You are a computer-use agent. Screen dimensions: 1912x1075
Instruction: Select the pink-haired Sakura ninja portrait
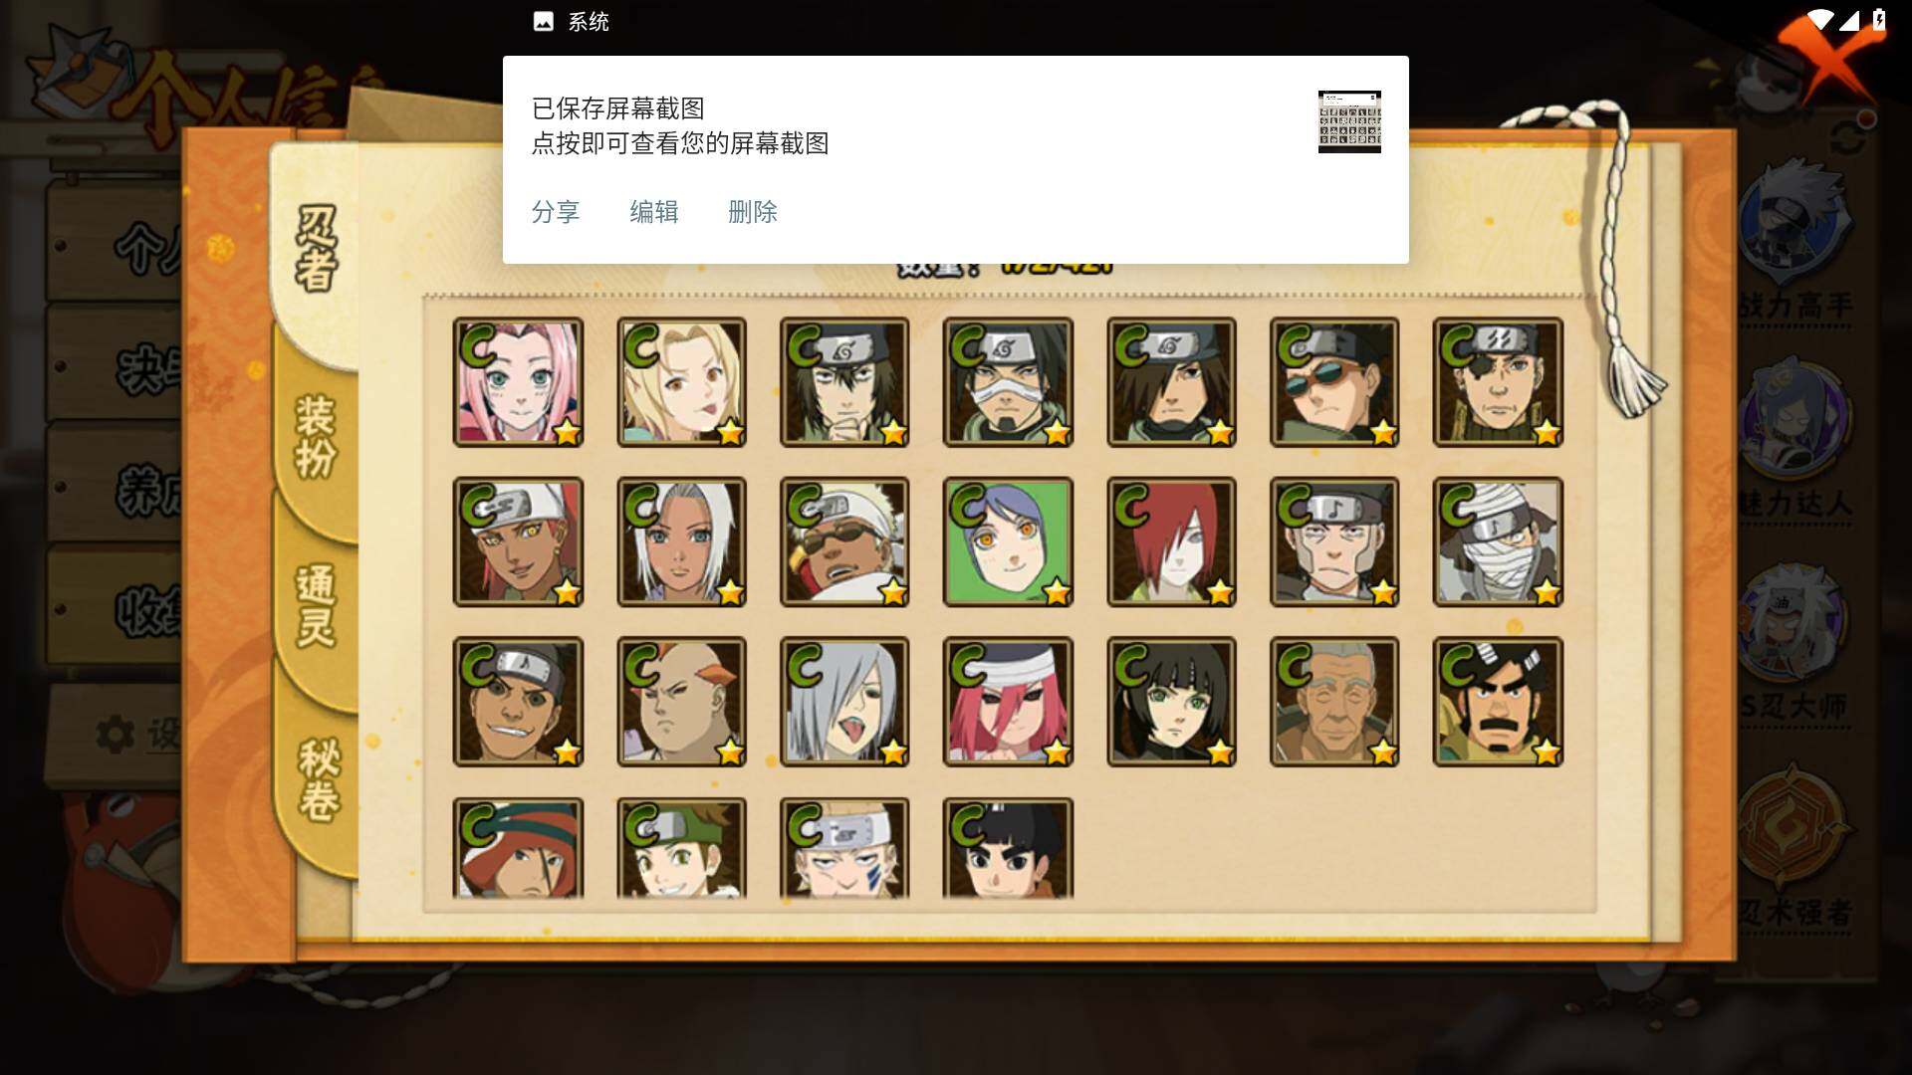518,382
